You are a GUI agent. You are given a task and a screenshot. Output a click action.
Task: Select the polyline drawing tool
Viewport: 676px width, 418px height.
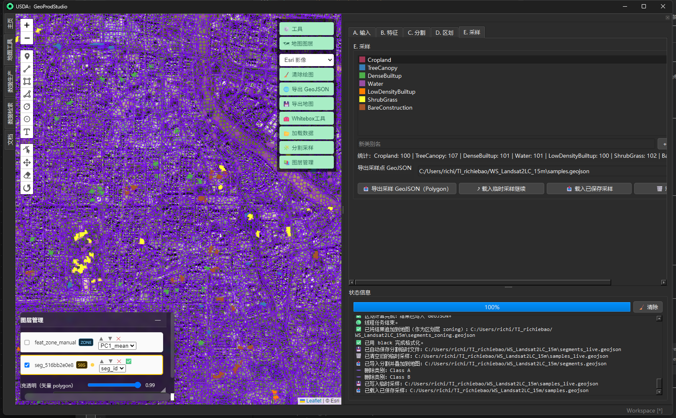tap(27, 69)
